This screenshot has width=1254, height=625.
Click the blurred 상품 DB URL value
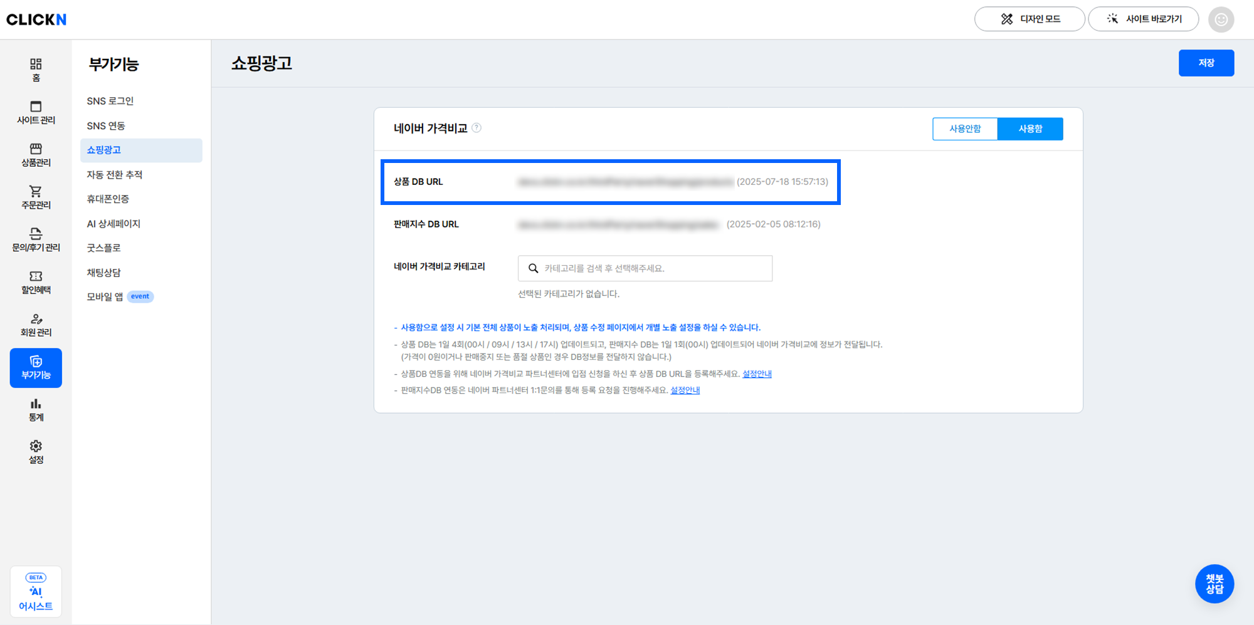(x=625, y=182)
